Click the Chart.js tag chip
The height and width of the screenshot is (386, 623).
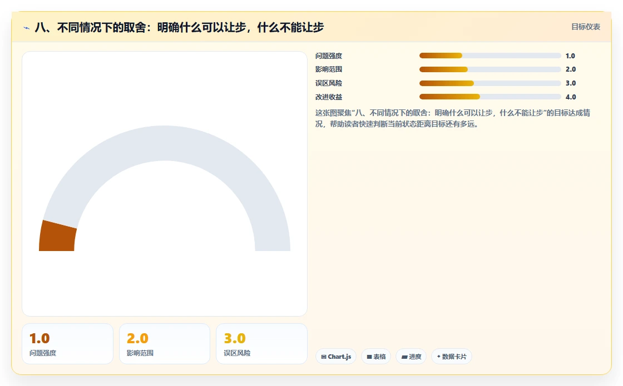click(336, 356)
